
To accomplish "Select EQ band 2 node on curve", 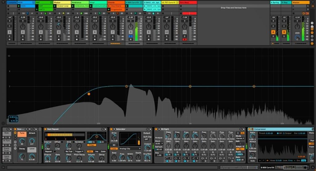I will coord(127,86).
